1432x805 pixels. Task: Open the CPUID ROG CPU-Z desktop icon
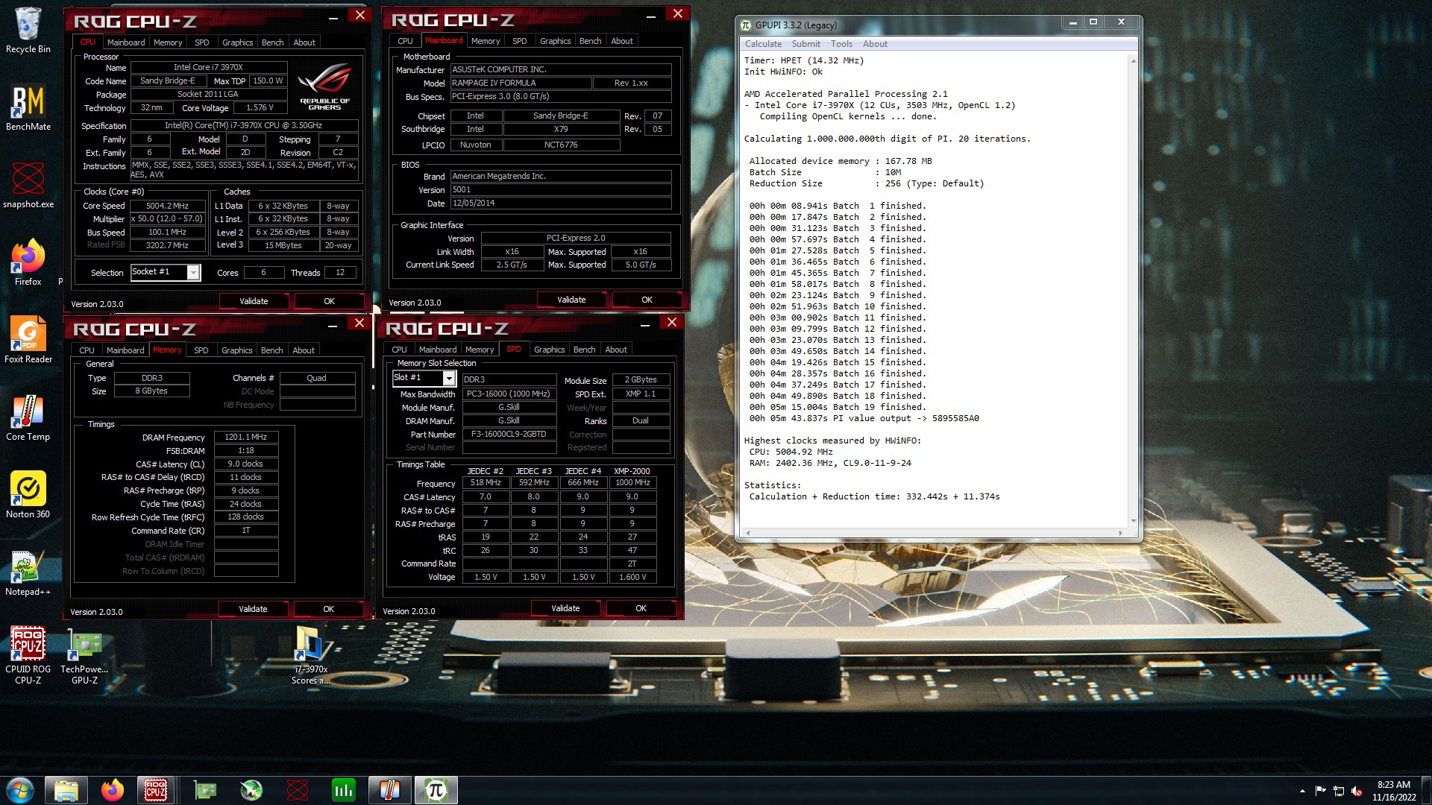[28, 655]
